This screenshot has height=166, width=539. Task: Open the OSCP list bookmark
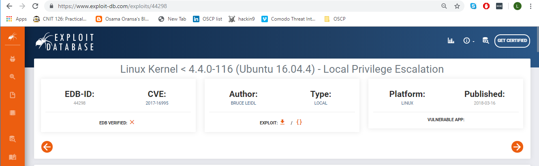(x=207, y=19)
